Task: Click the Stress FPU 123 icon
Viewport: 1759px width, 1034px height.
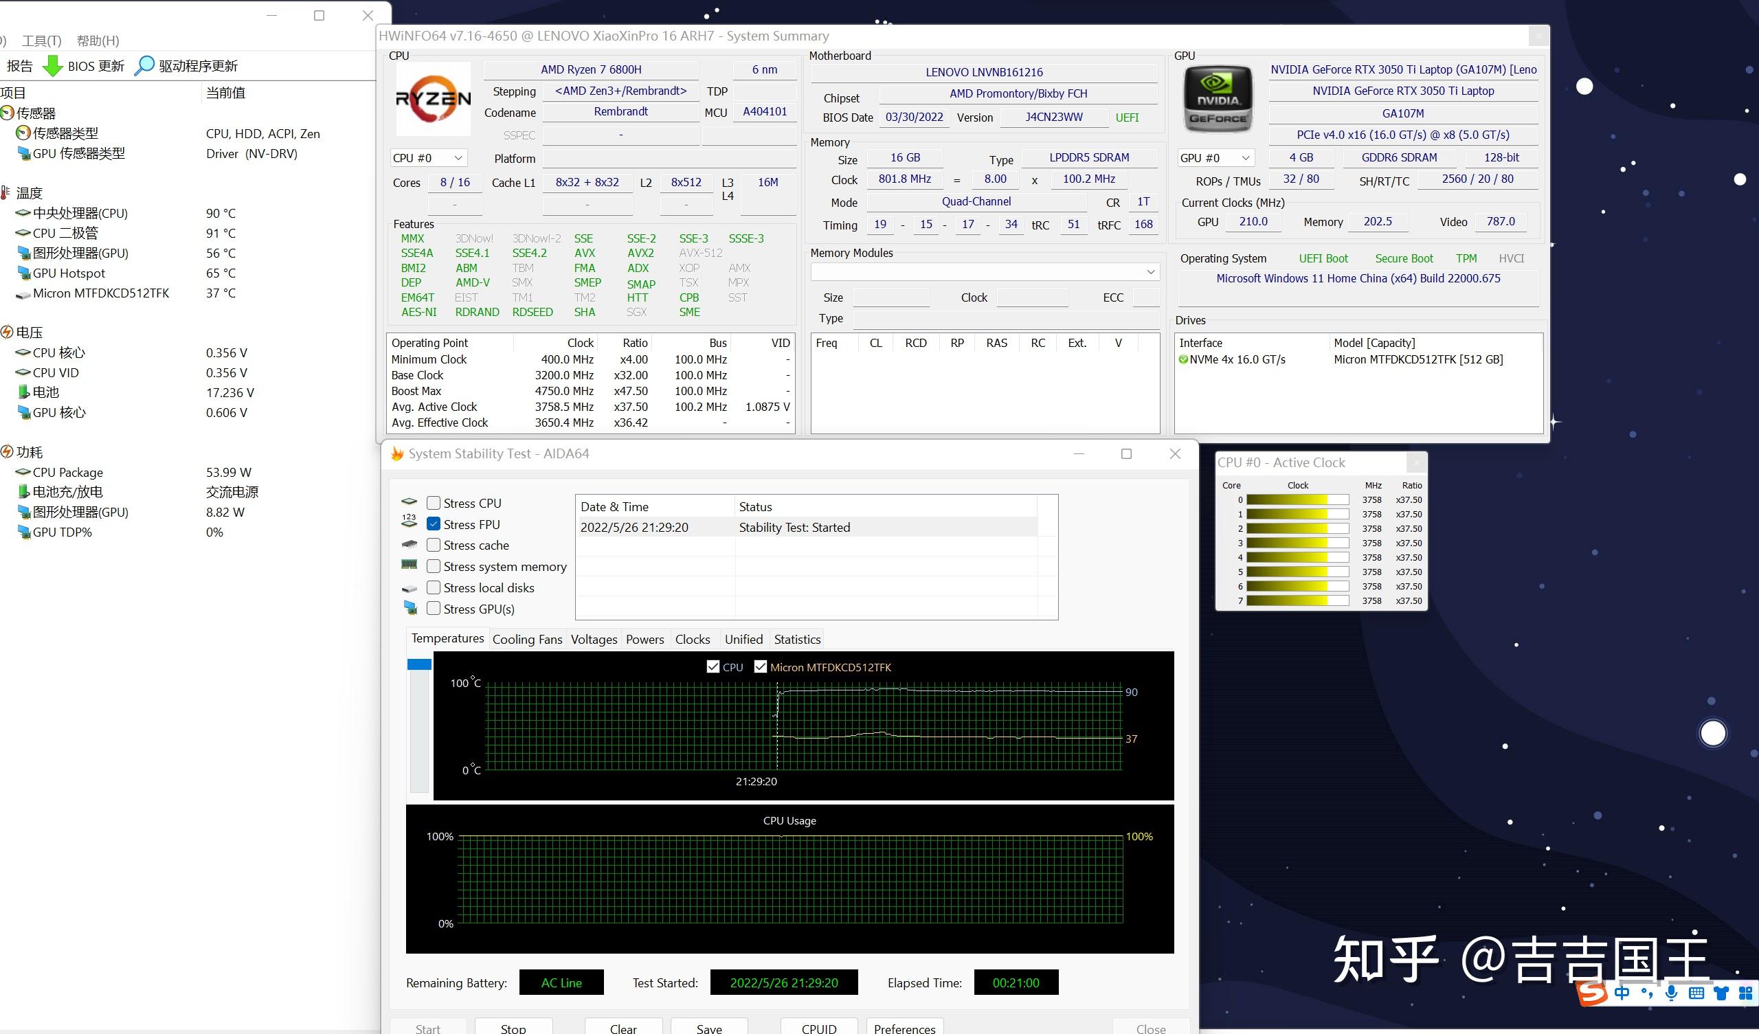Action: click(x=409, y=522)
